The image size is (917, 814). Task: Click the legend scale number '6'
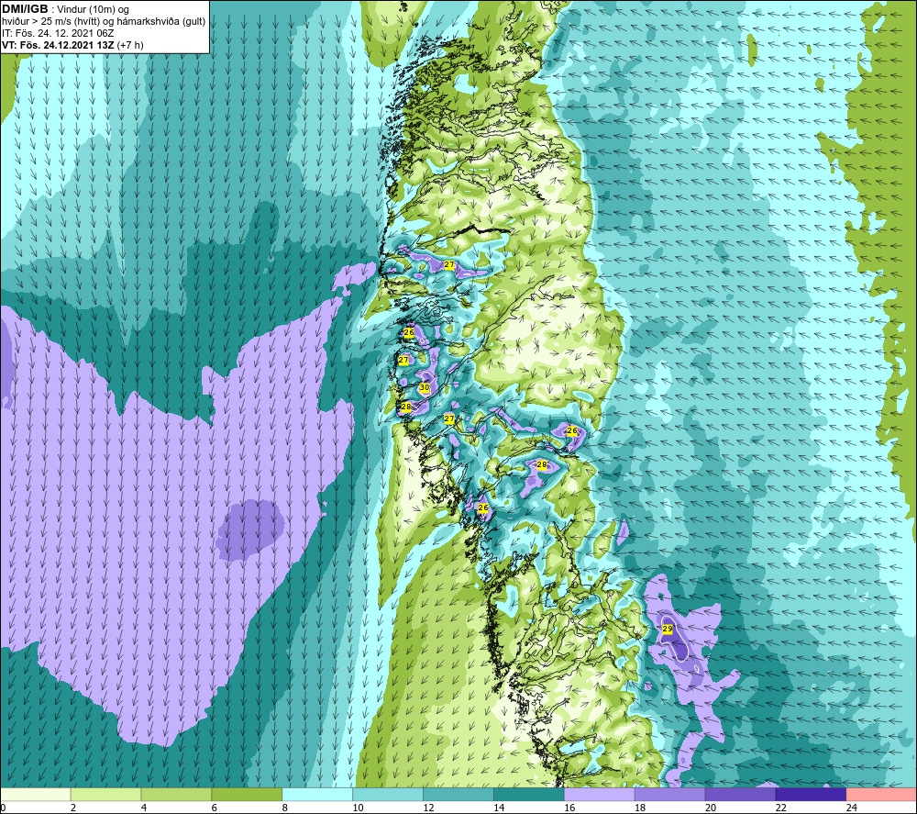pos(214,808)
